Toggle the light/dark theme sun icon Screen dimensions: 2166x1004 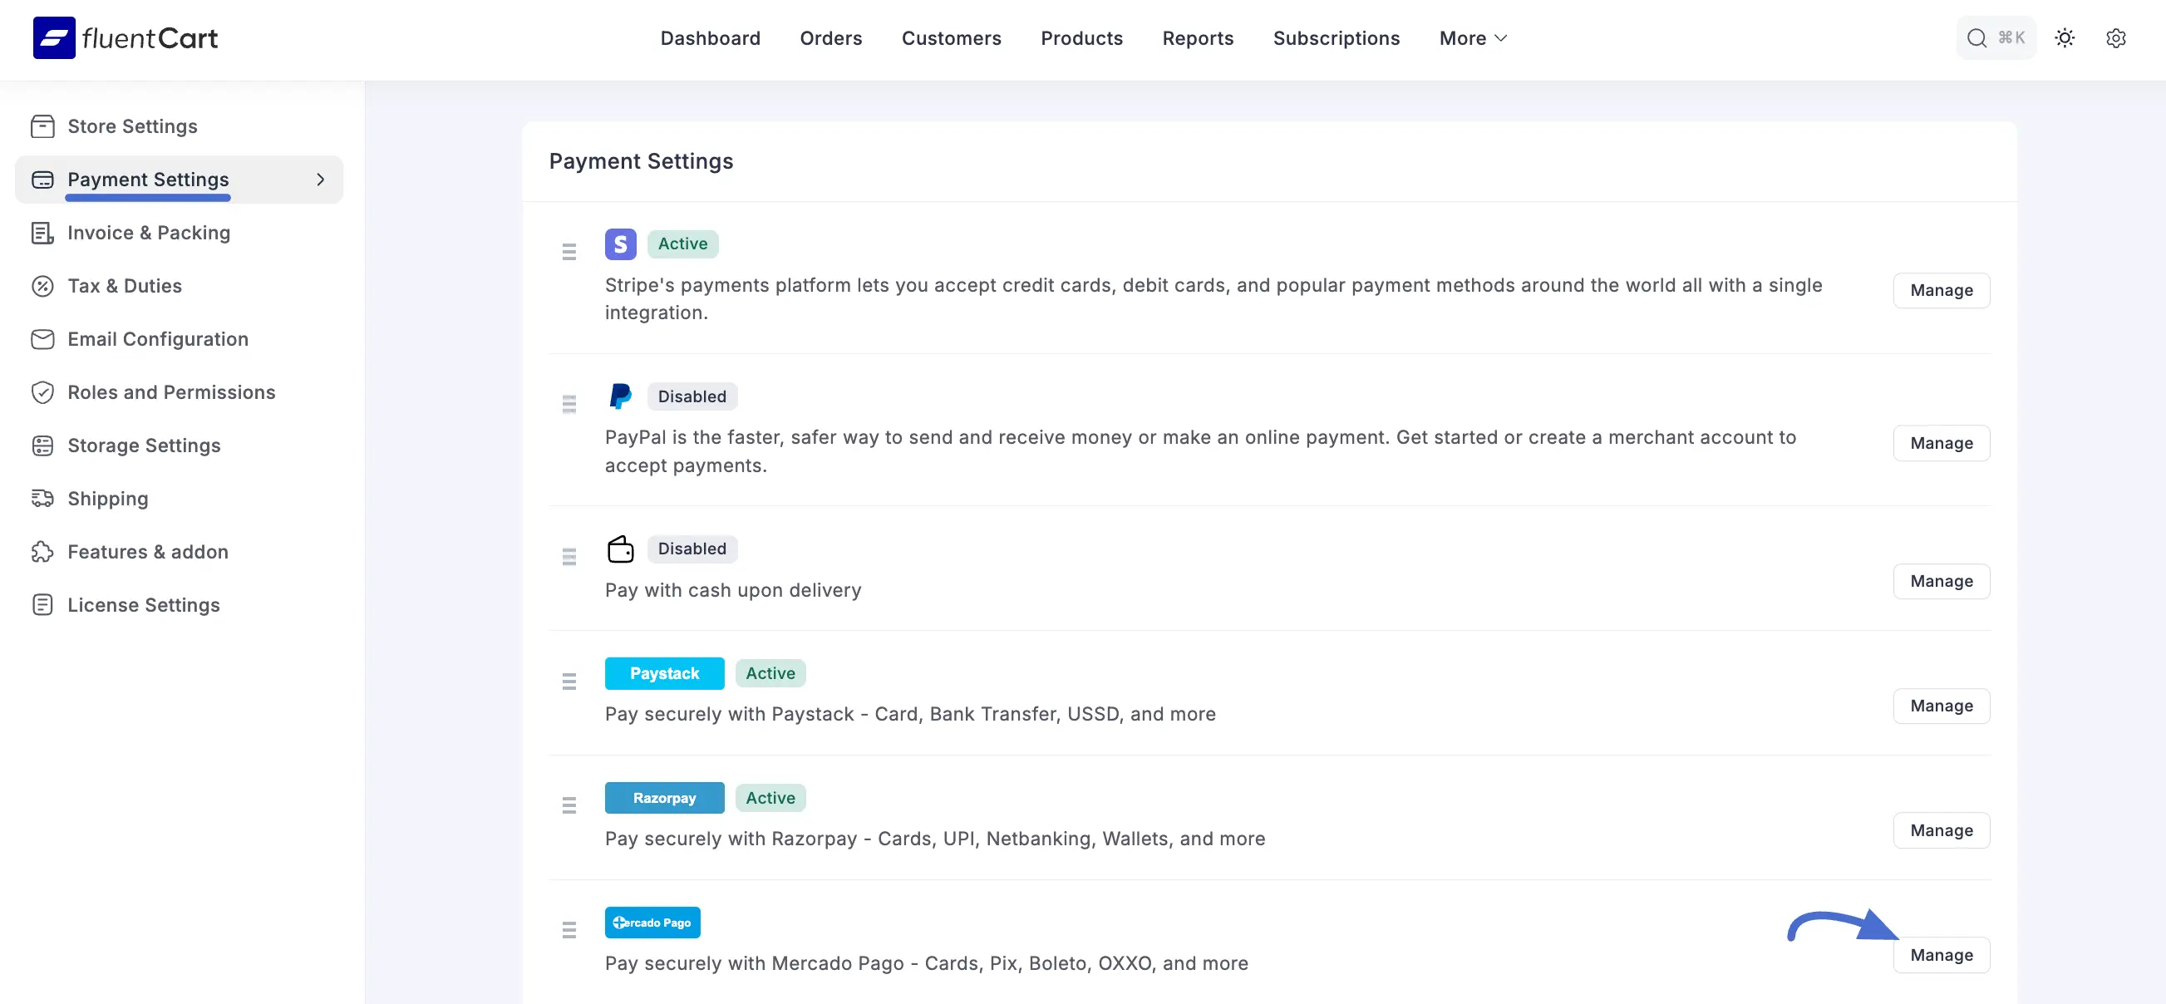pos(2065,38)
